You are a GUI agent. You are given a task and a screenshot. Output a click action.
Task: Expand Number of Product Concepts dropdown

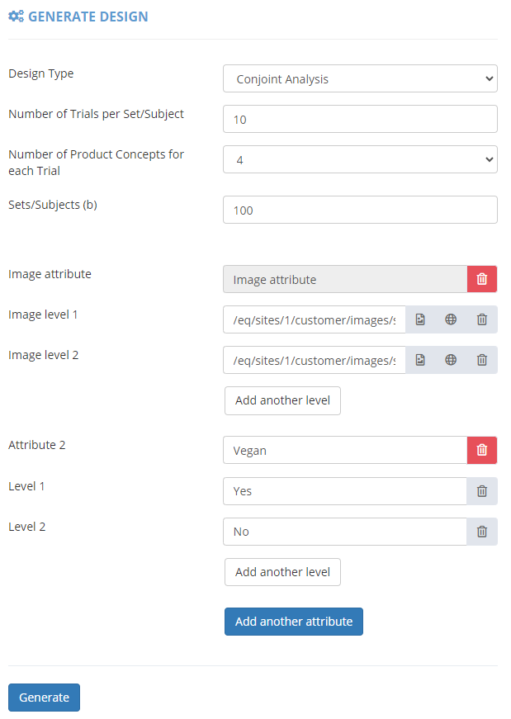tap(360, 159)
